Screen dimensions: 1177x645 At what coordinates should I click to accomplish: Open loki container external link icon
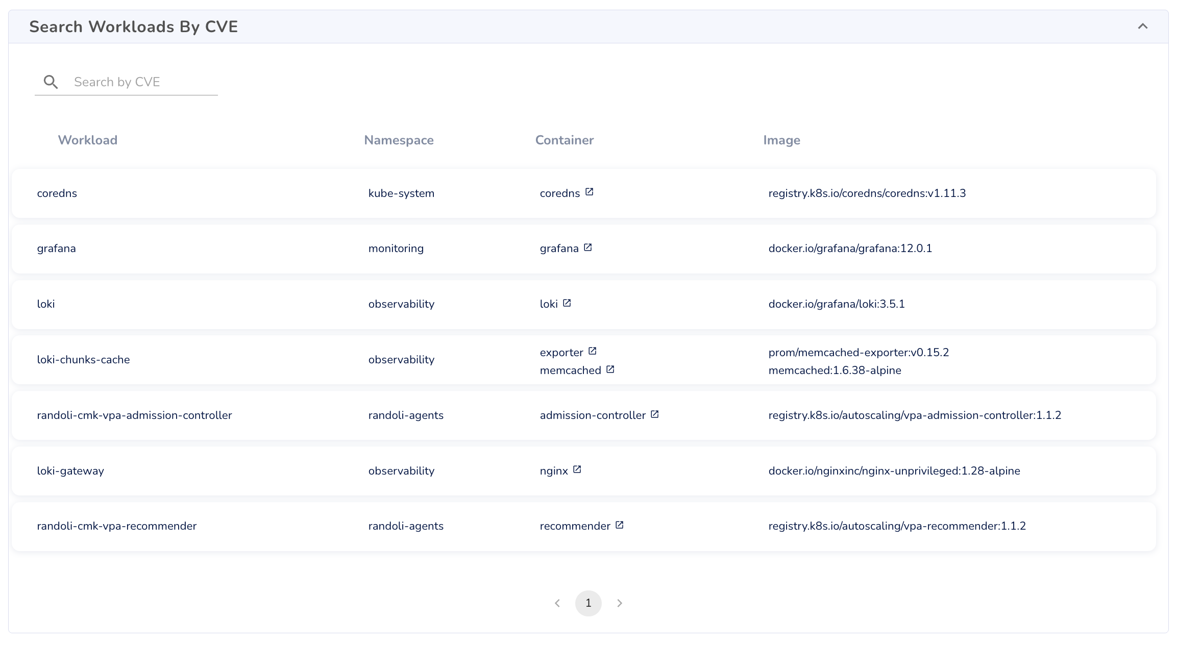click(x=567, y=303)
